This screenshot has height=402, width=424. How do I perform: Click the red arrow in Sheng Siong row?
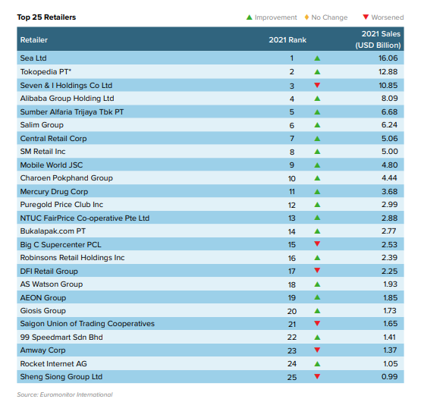click(317, 376)
